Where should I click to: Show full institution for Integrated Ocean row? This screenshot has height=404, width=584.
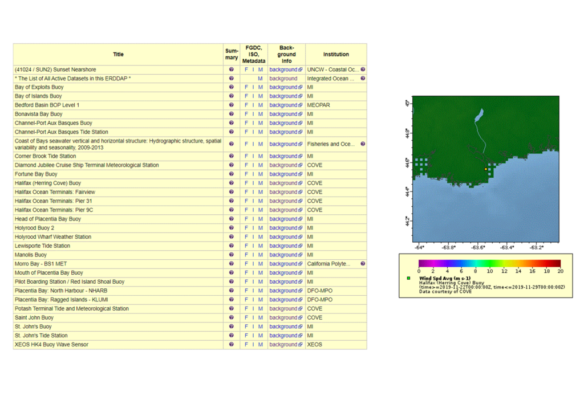[363, 79]
